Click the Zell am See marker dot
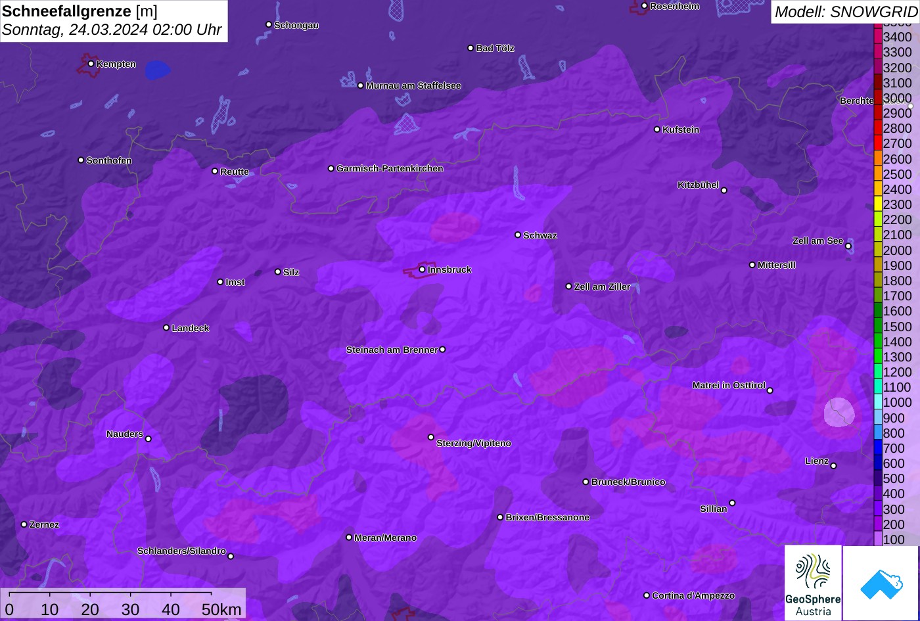 [x=848, y=246]
